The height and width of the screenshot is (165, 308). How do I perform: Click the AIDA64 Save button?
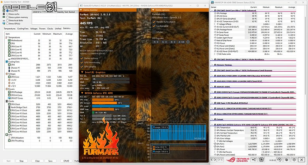tap(51, 161)
